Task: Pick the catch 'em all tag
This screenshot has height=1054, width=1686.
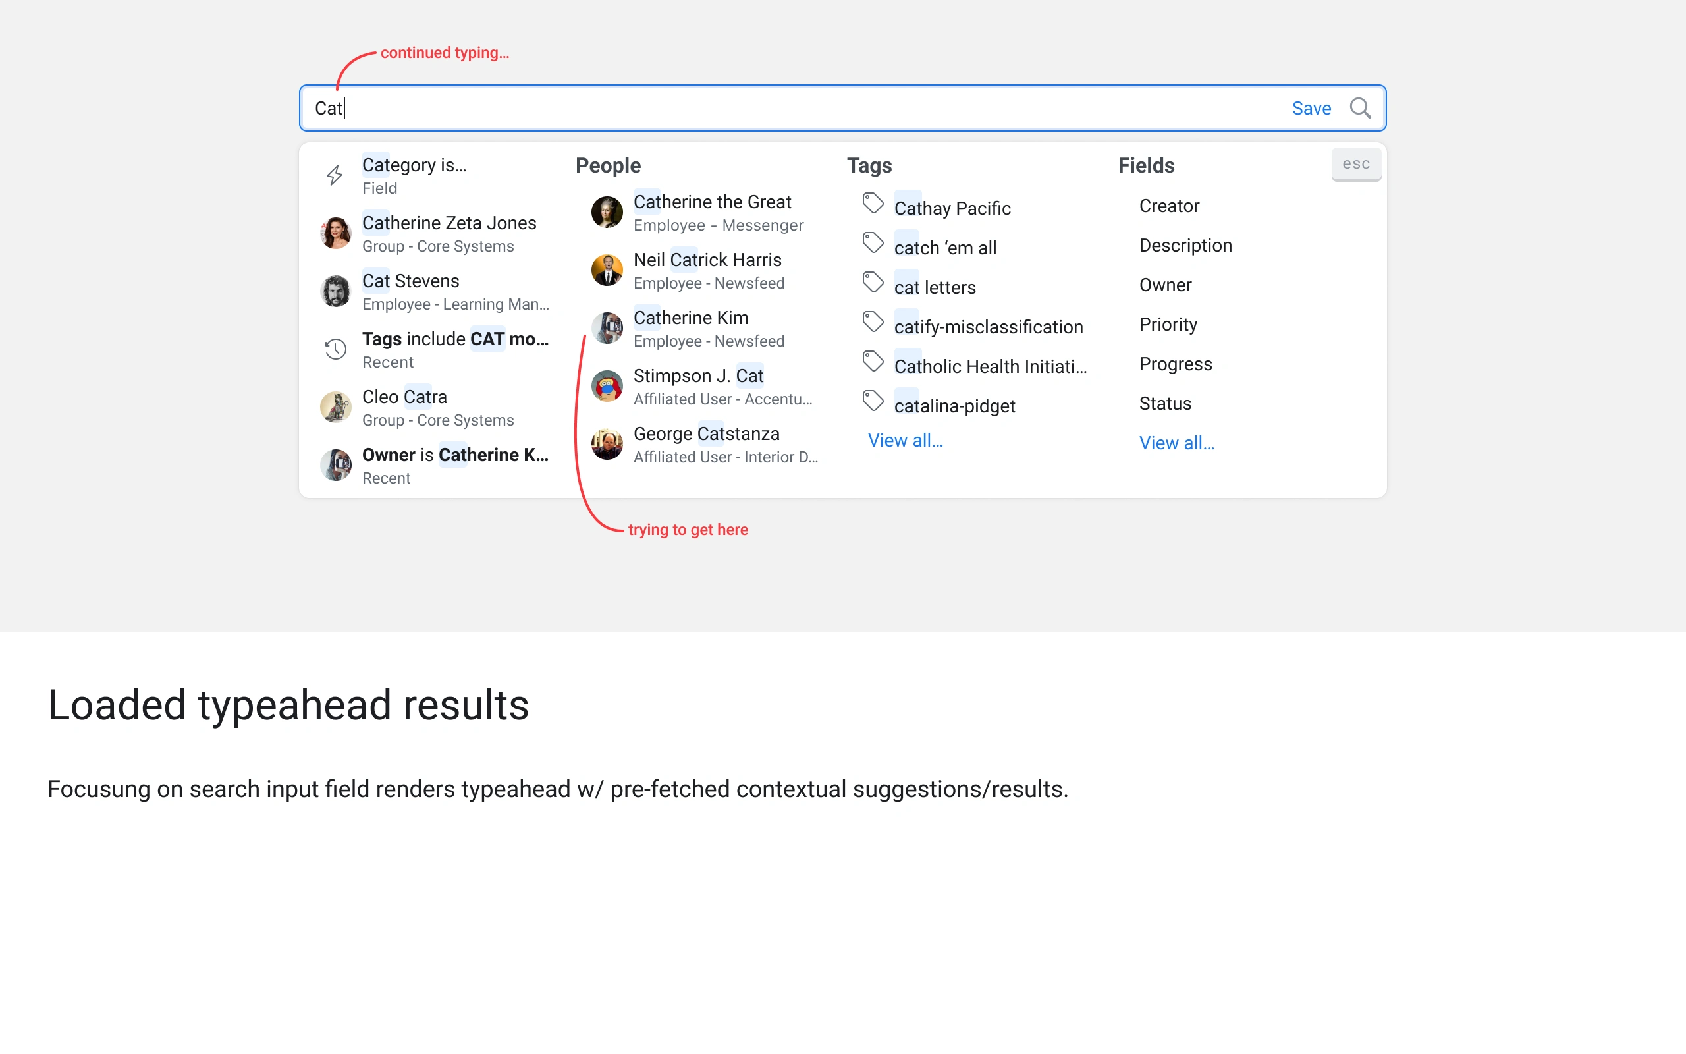Action: click(x=944, y=248)
